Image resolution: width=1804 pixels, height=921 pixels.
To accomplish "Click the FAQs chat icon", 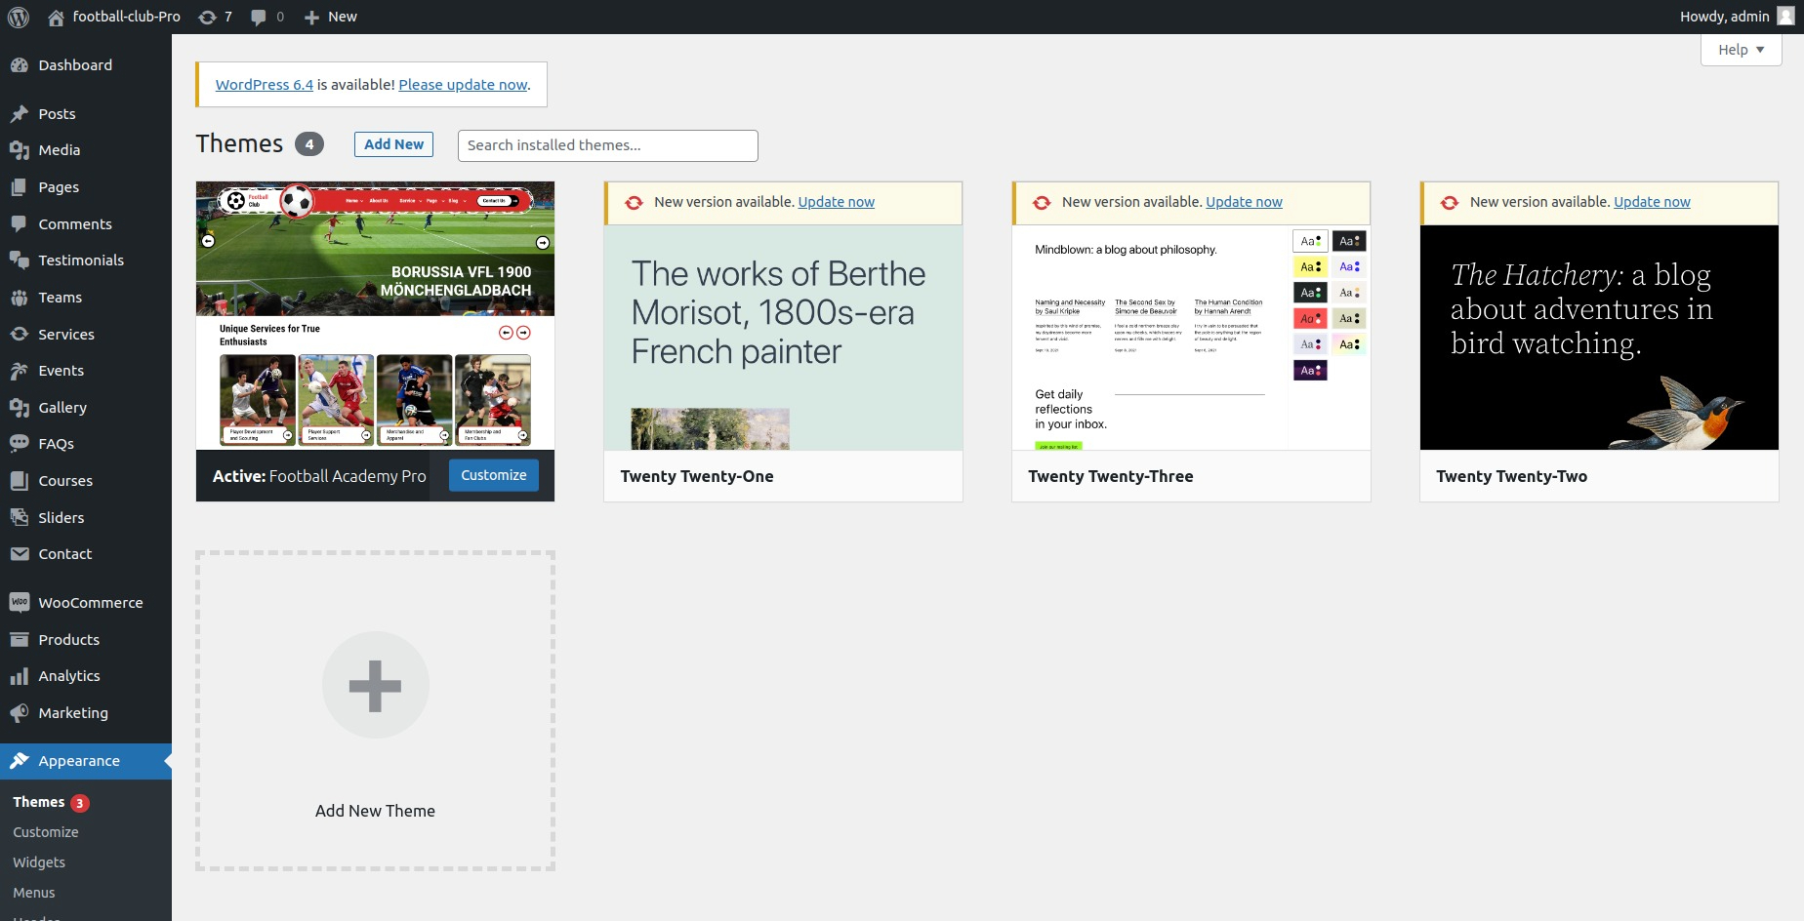I will click(x=20, y=444).
